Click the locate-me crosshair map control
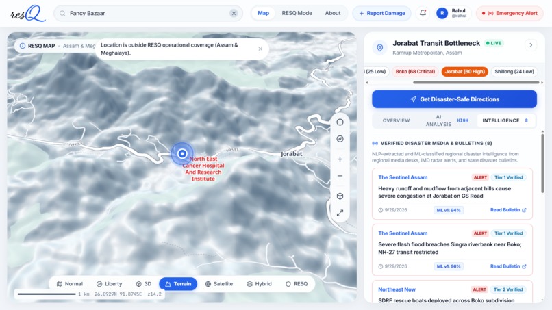Screen dimensions: 552x310 (340, 122)
